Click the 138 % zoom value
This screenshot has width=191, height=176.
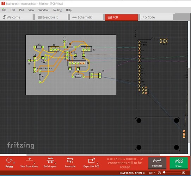click(152, 172)
